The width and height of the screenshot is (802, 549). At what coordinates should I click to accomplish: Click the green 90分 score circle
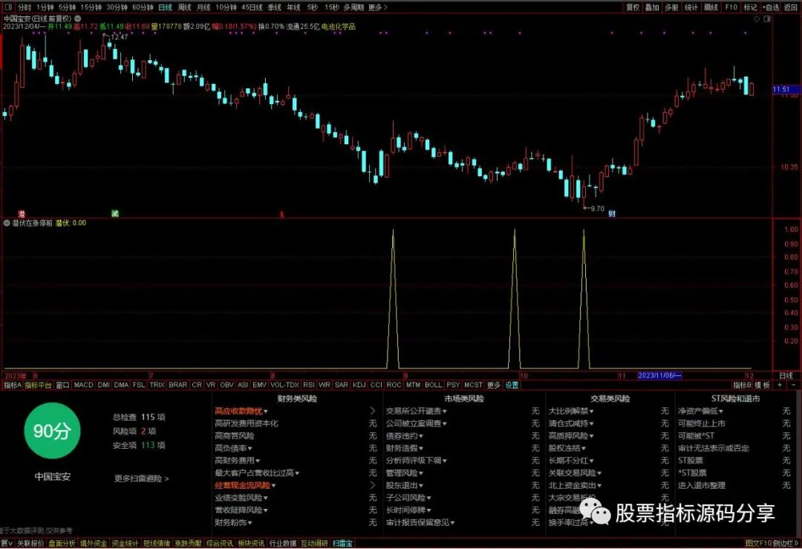52,430
